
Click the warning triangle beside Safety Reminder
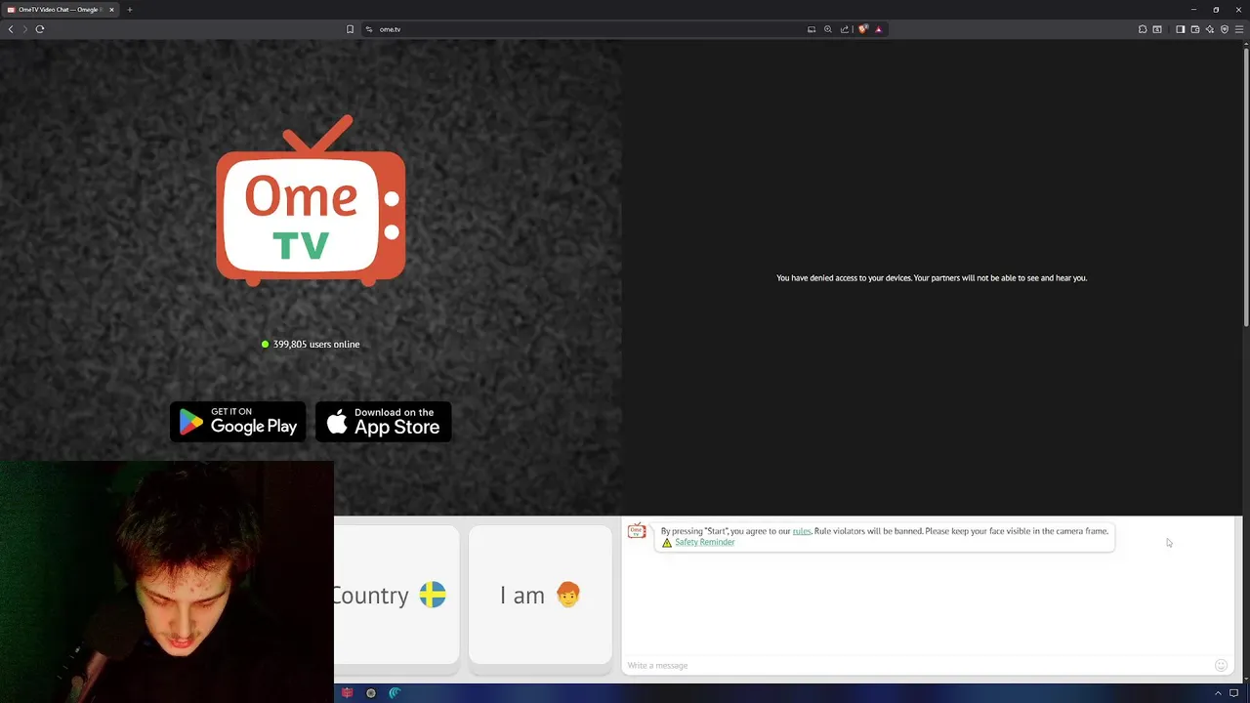[667, 542]
